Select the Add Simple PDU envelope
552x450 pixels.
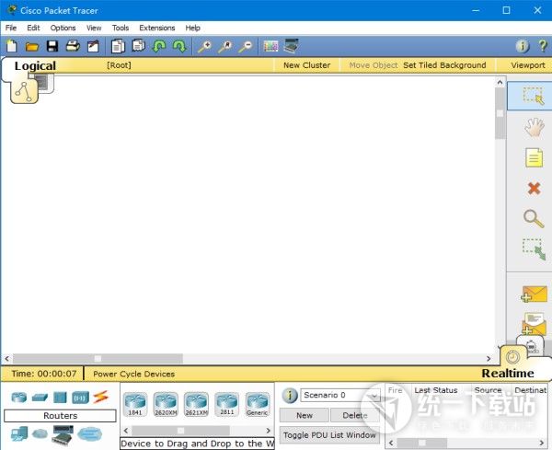pos(534,294)
